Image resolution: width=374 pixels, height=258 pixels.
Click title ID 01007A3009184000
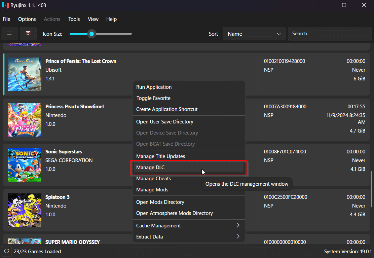click(x=285, y=107)
